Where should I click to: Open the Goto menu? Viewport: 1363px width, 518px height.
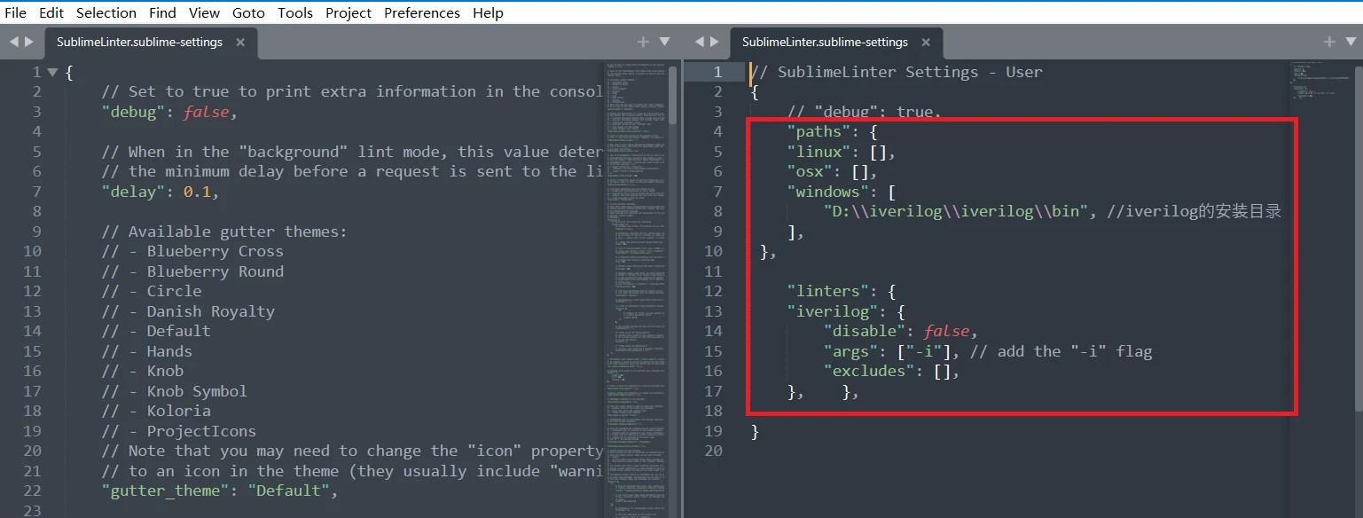click(x=248, y=12)
